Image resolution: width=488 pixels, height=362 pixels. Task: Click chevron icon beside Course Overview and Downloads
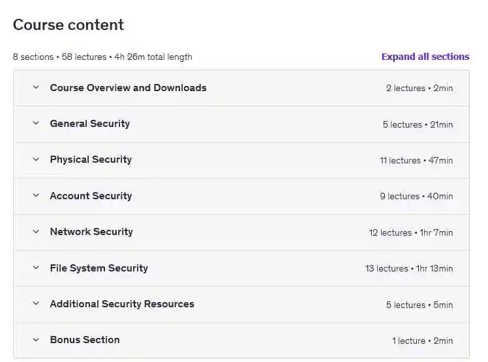tap(36, 87)
